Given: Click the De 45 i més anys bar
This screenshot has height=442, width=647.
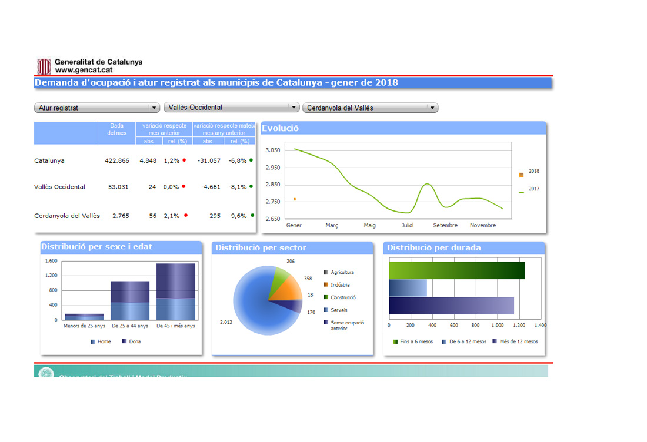Looking at the screenshot, I should [176, 292].
